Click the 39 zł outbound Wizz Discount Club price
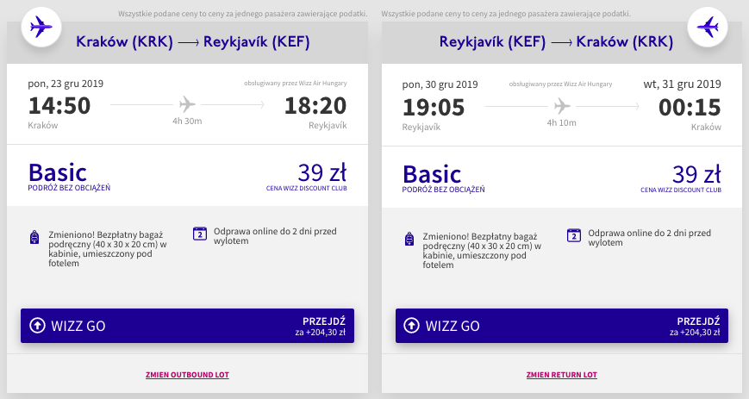 (x=322, y=173)
